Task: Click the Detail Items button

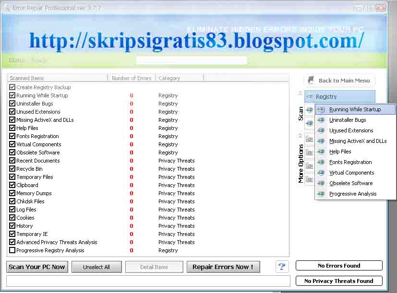Action: point(154,267)
